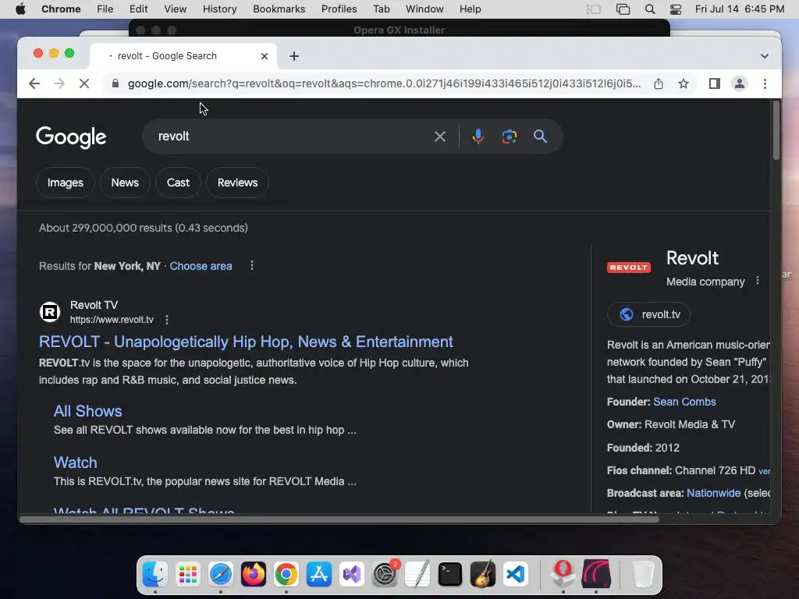Screen dimensions: 799x599
Task: Click the revolt search input field
Action: [290, 136]
